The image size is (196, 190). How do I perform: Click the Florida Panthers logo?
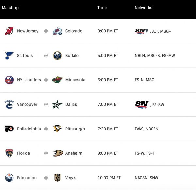click(9, 153)
